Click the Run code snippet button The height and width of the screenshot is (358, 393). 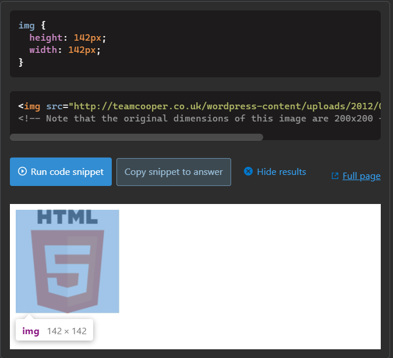click(x=61, y=171)
